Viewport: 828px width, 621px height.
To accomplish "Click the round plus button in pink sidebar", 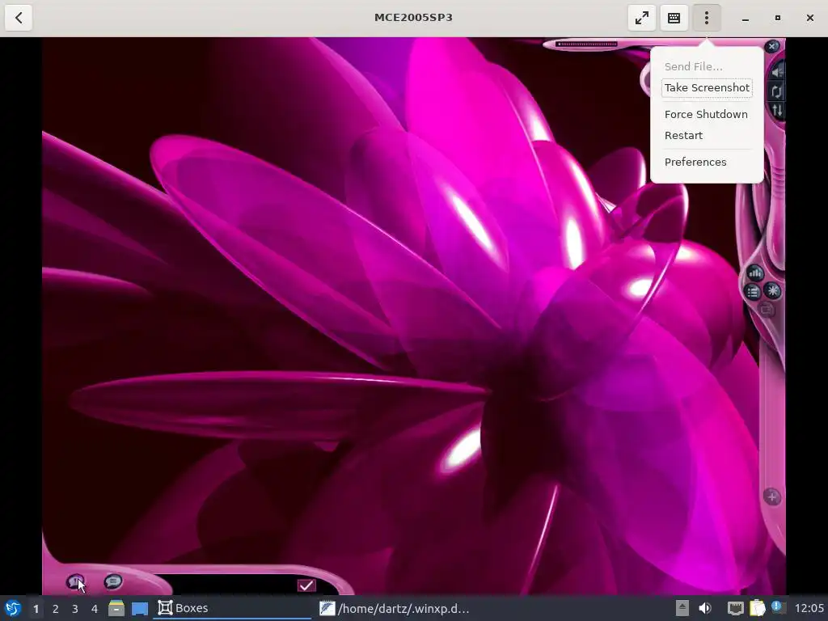I will [772, 497].
